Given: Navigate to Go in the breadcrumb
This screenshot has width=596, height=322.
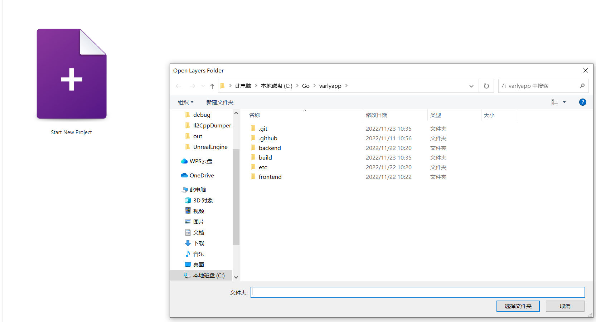Looking at the screenshot, I should (x=306, y=86).
